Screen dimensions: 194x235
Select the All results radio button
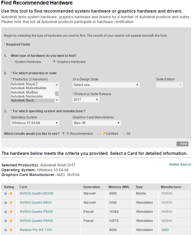(124, 133)
